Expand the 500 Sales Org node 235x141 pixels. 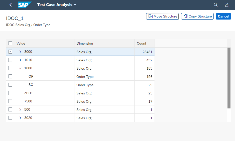tap(20, 109)
